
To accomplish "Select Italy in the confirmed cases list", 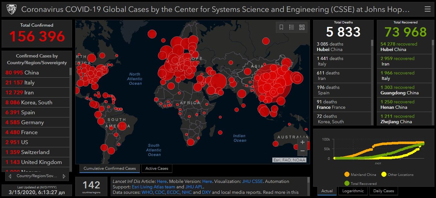I will coord(35,82).
